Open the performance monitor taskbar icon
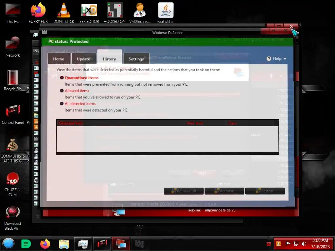The height and width of the screenshot is (251, 335). click(x=83, y=244)
